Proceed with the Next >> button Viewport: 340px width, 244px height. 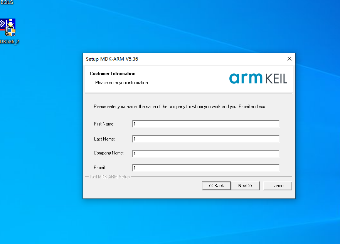(245, 186)
